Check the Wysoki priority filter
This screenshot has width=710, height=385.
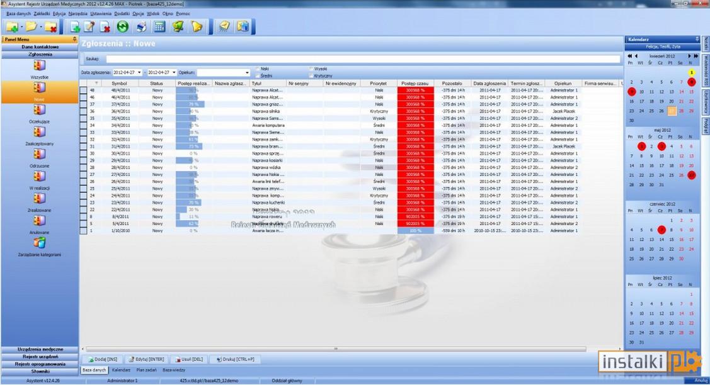(311, 69)
